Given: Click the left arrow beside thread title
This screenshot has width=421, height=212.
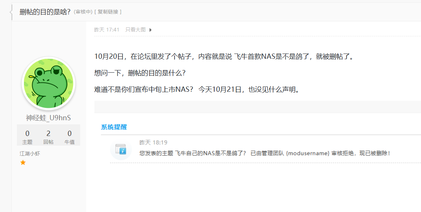Looking at the screenshot, I should point(11,12).
